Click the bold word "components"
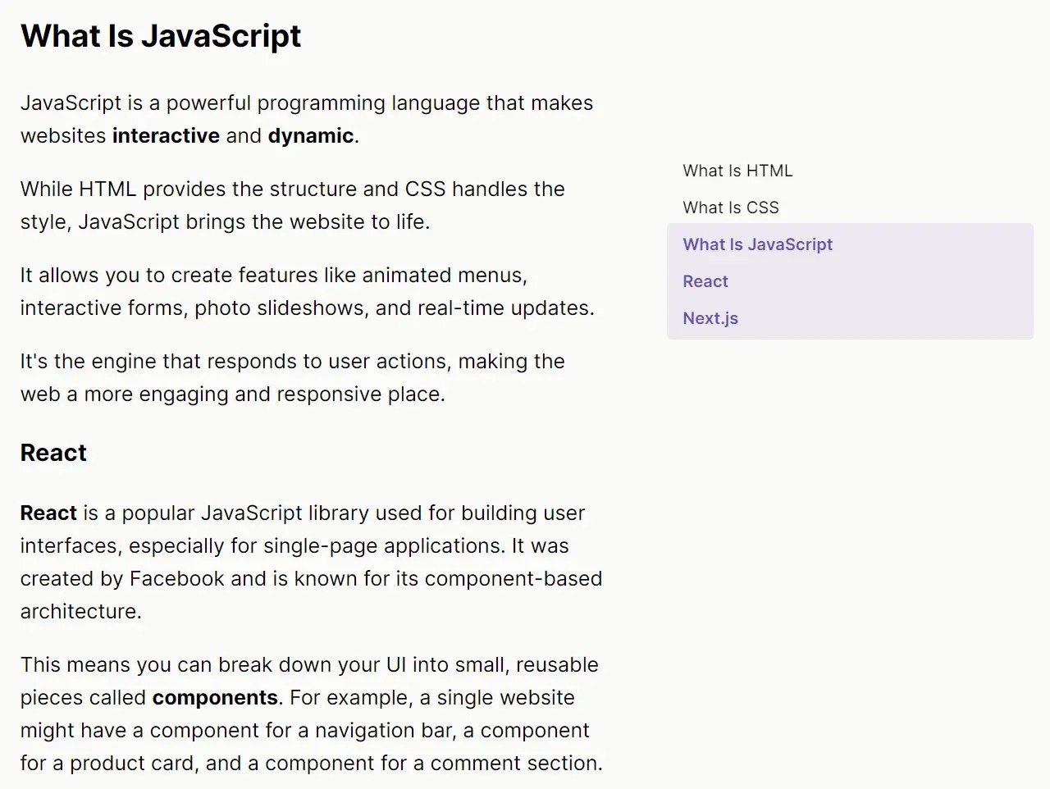Screen dimensions: 1050x789 tap(215, 697)
